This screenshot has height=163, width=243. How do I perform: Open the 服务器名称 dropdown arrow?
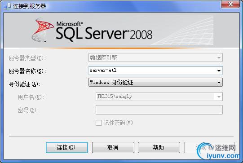219,71
